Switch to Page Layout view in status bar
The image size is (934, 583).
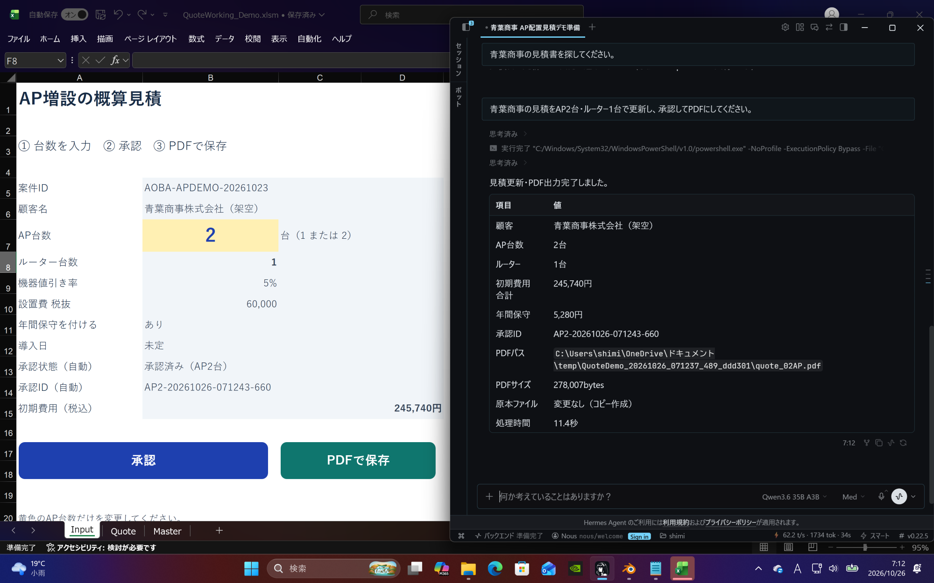pos(788,548)
